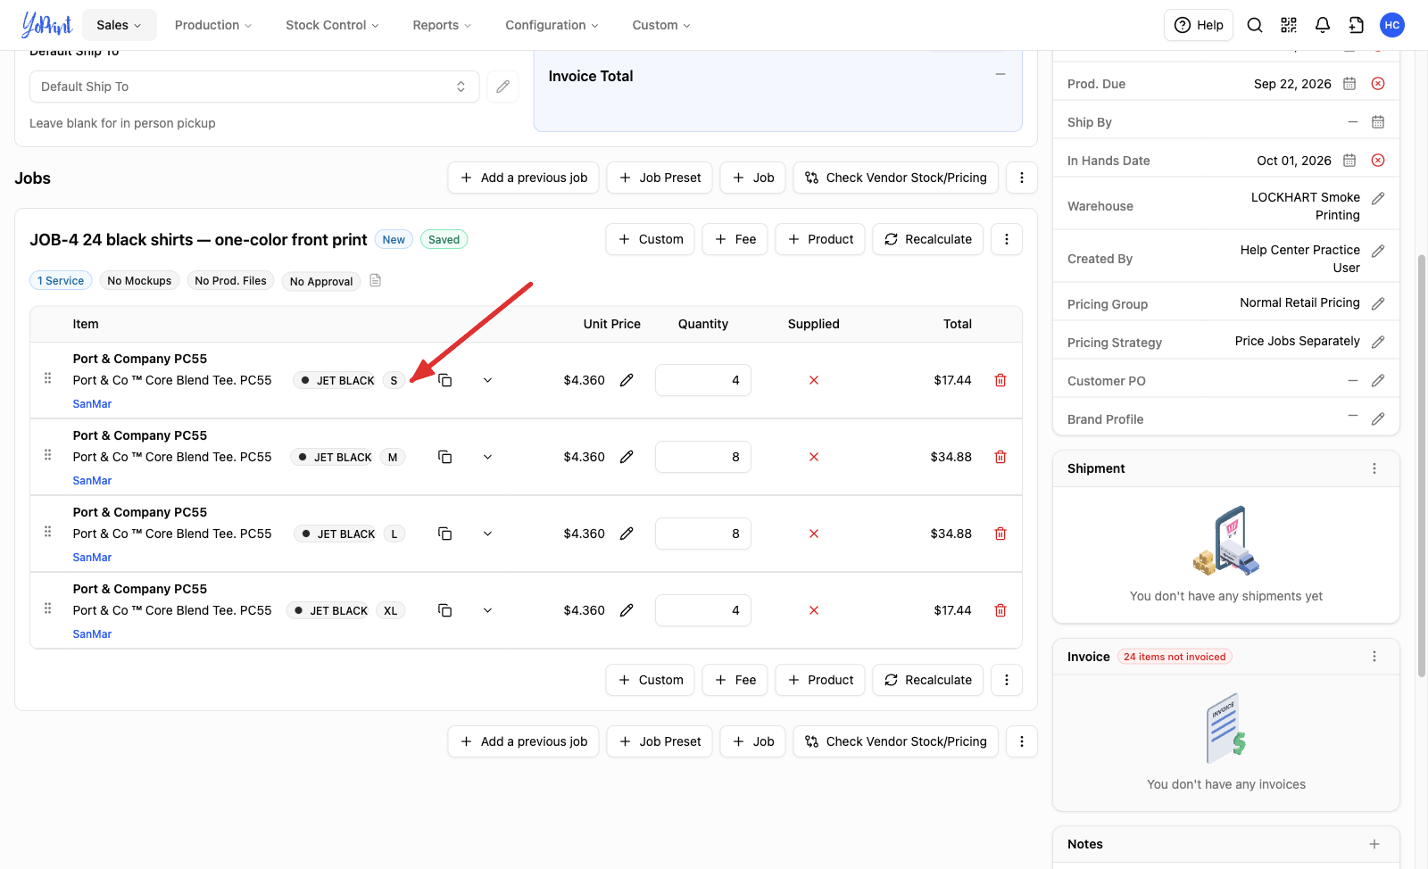The width and height of the screenshot is (1428, 869).
Task: Open the Sales menu
Action: coord(120,25)
